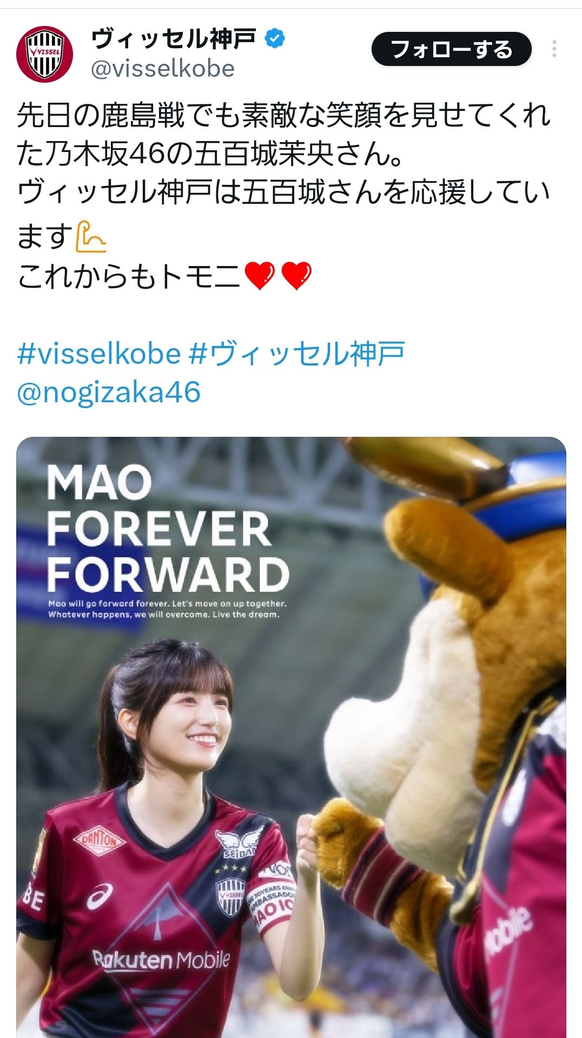This screenshot has height=1038, width=582.
Task: Tap the flexed bicep emoji
Action: pos(90,237)
